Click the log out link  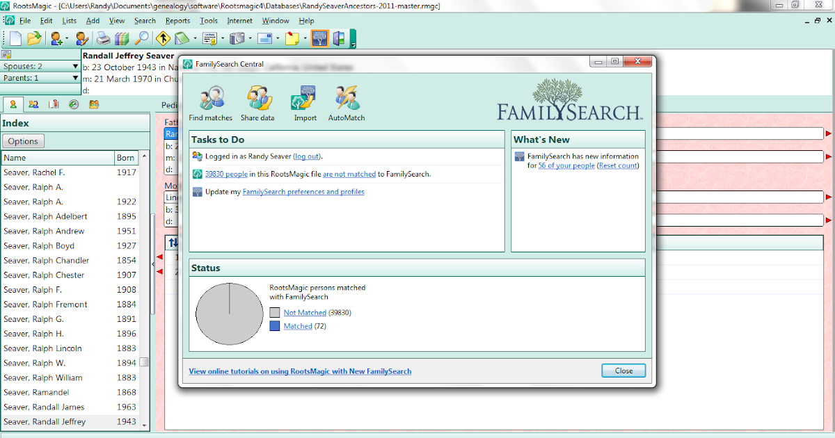coord(307,156)
